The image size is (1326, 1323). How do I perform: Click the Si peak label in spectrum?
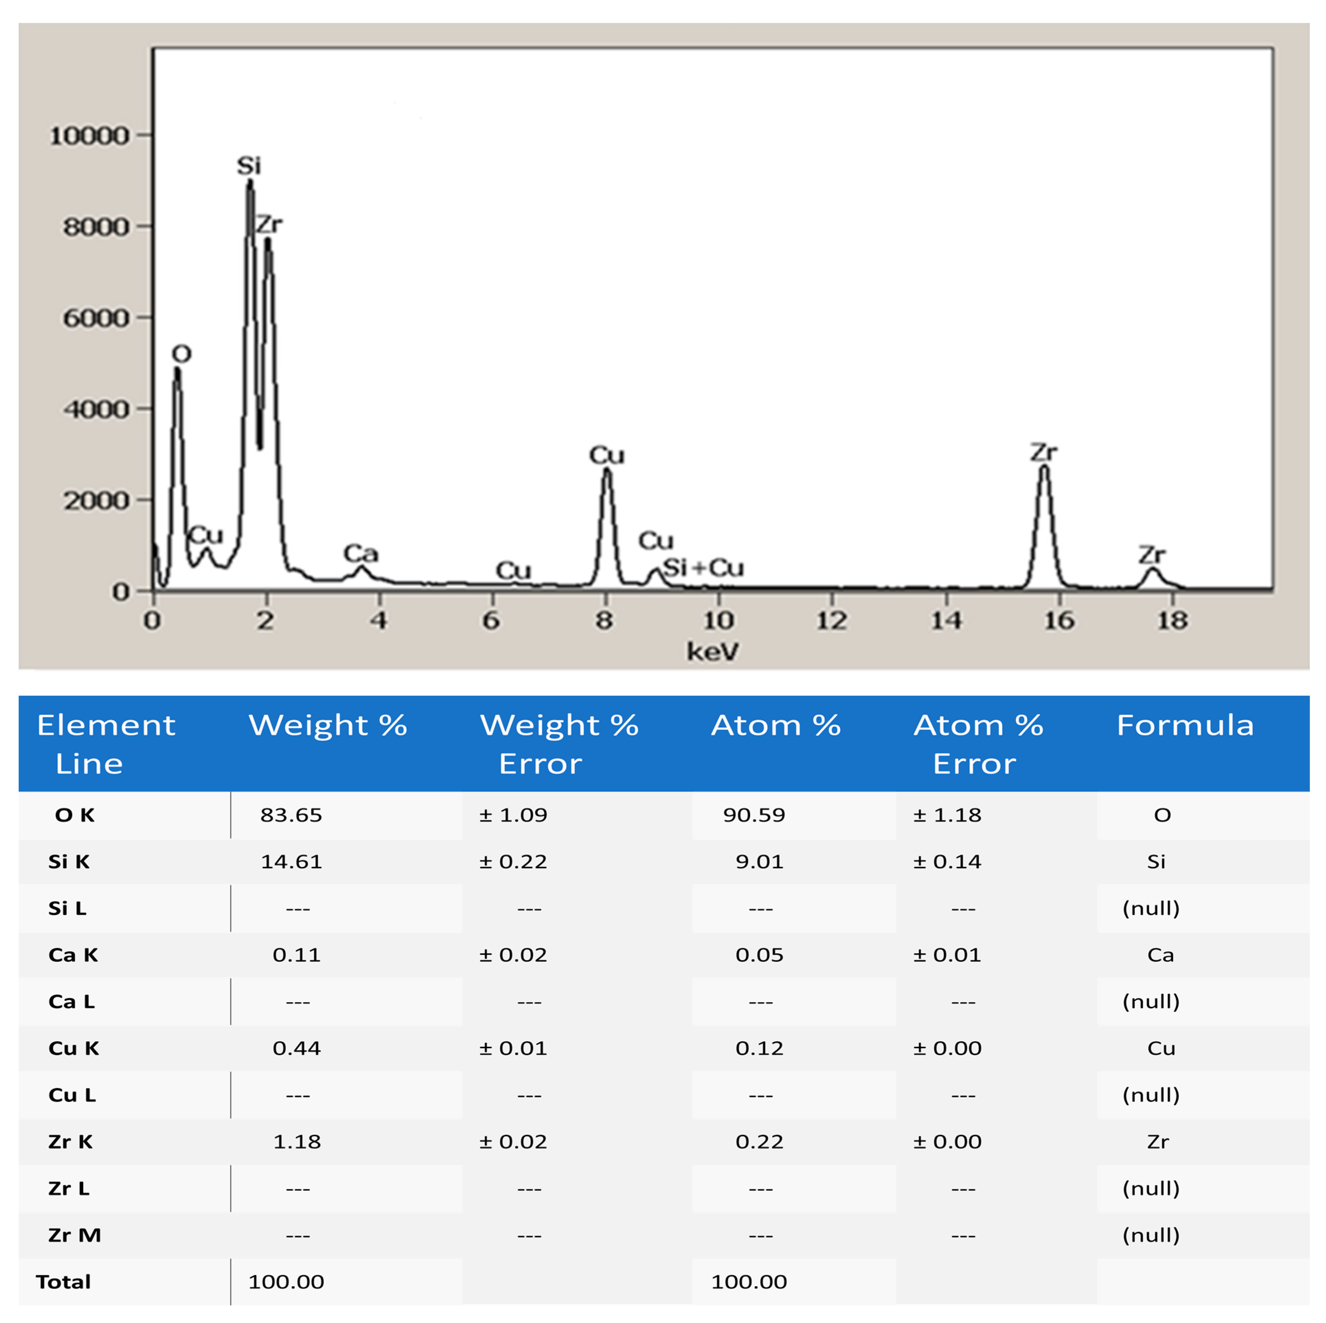tap(249, 166)
